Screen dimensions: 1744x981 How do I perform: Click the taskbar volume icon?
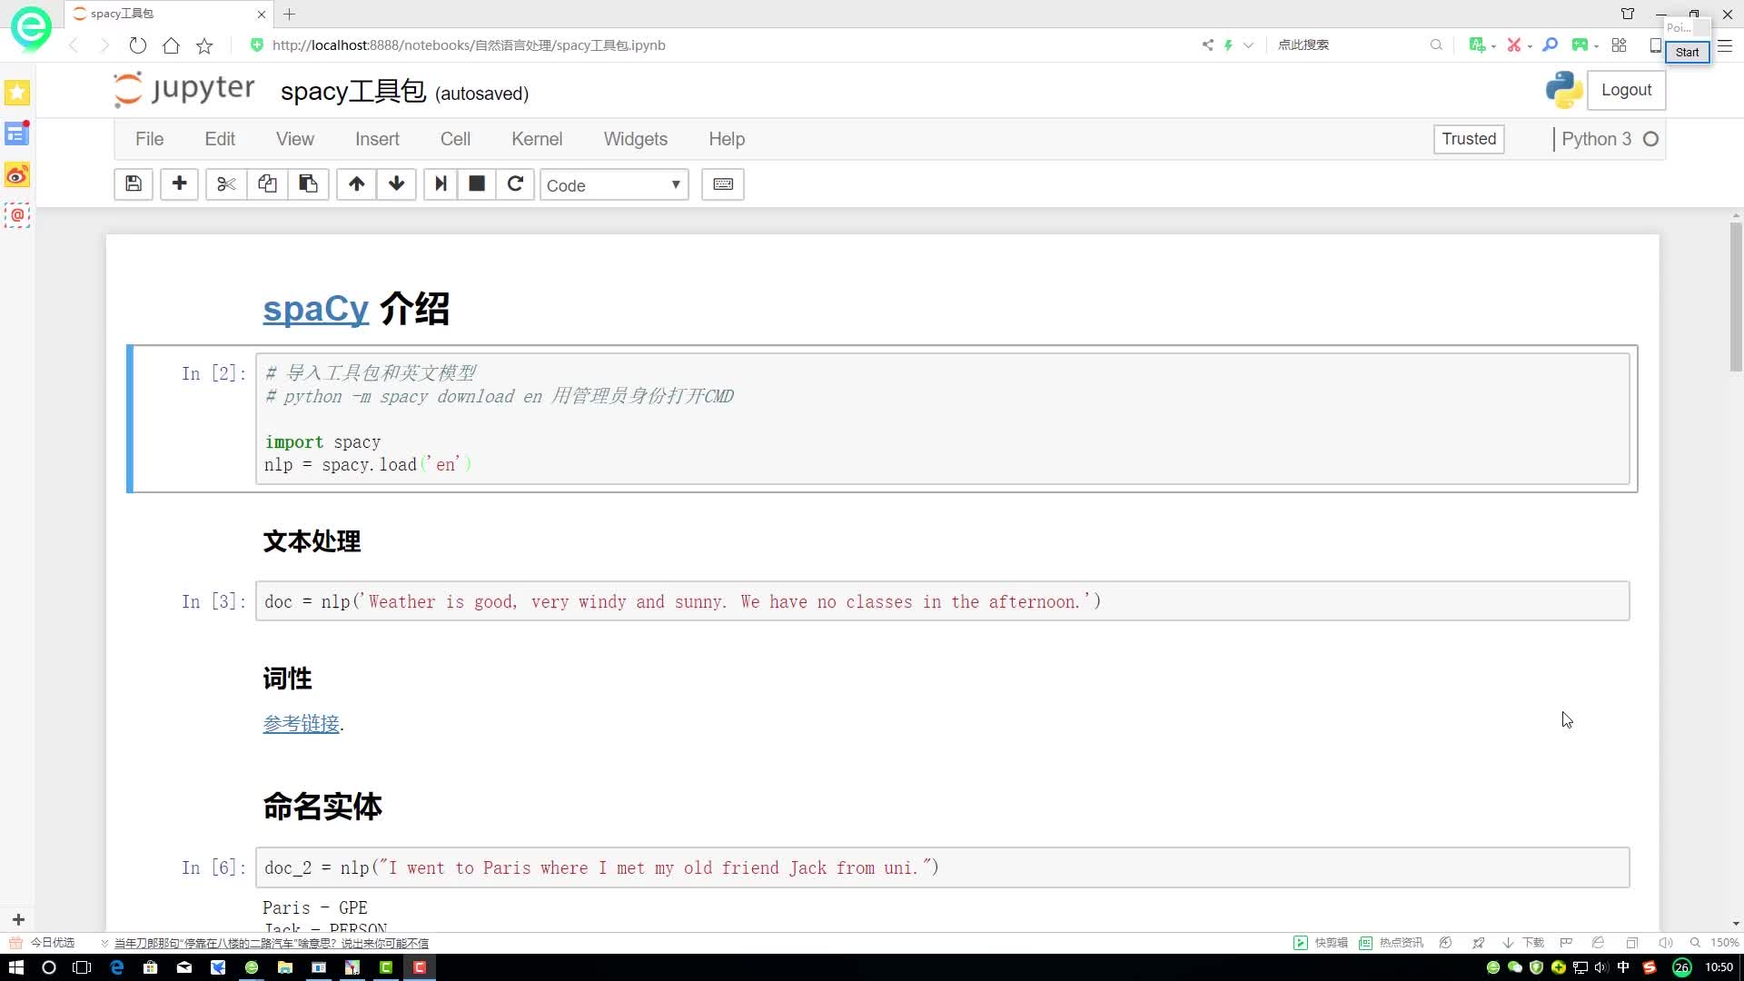click(x=1601, y=967)
